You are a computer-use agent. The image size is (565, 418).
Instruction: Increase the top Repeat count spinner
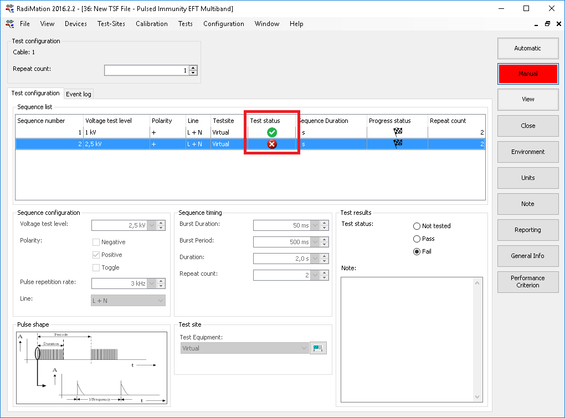click(193, 68)
